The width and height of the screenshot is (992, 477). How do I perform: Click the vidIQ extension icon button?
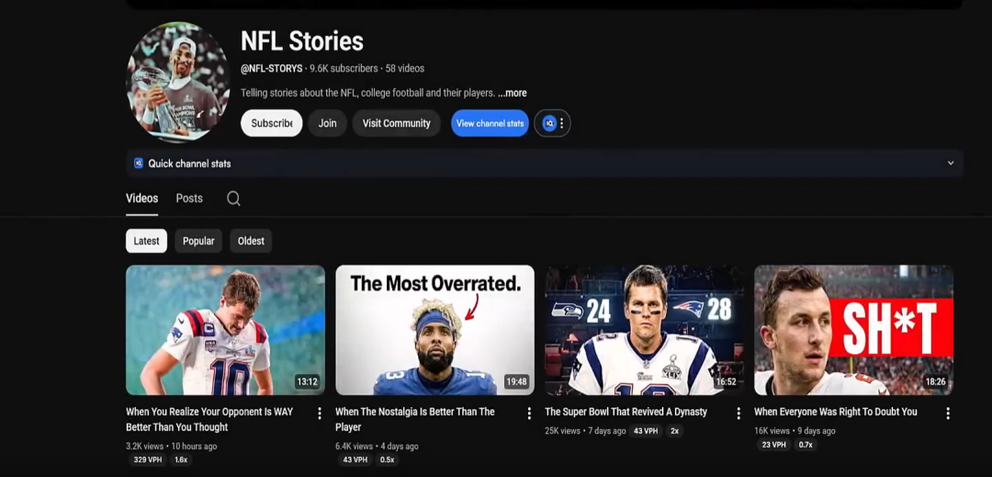click(x=551, y=123)
